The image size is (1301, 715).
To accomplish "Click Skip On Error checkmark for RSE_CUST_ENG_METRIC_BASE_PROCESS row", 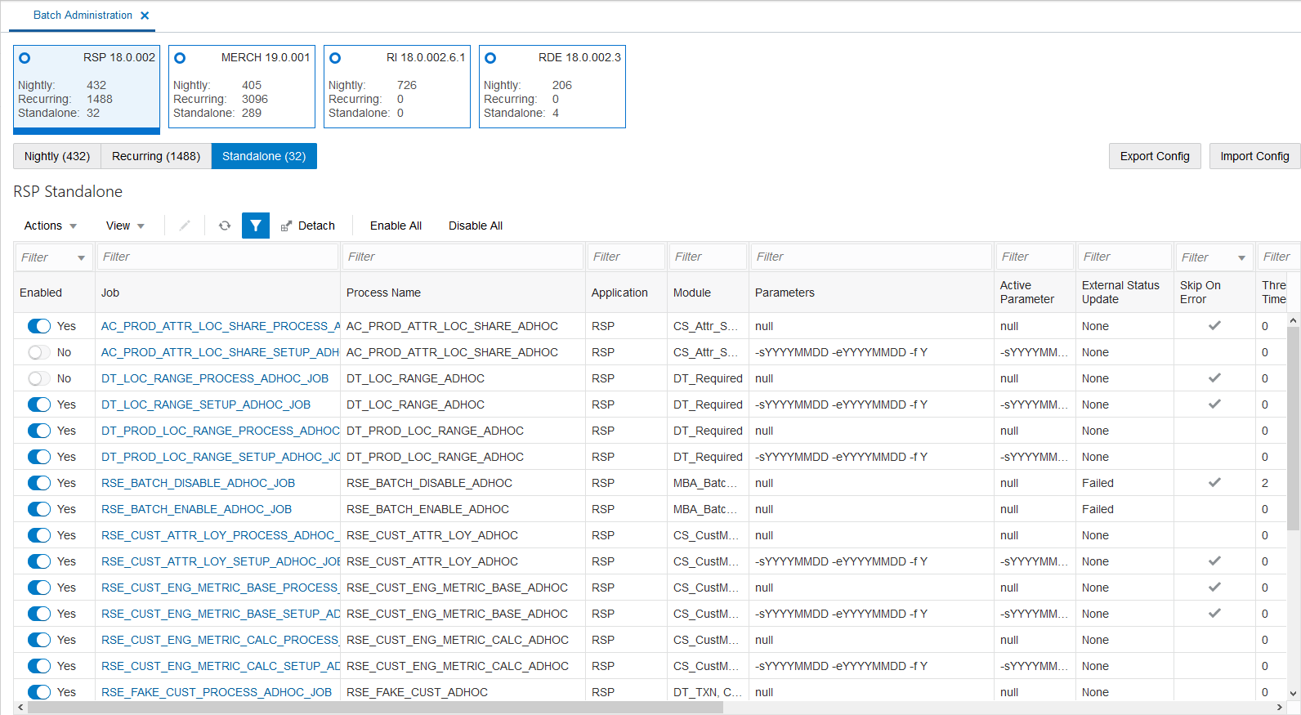I will tap(1214, 587).
